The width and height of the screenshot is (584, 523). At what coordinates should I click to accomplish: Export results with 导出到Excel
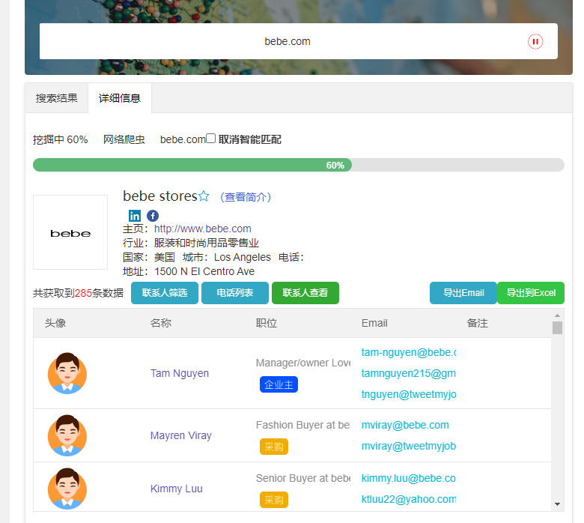[x=531, y=293]
